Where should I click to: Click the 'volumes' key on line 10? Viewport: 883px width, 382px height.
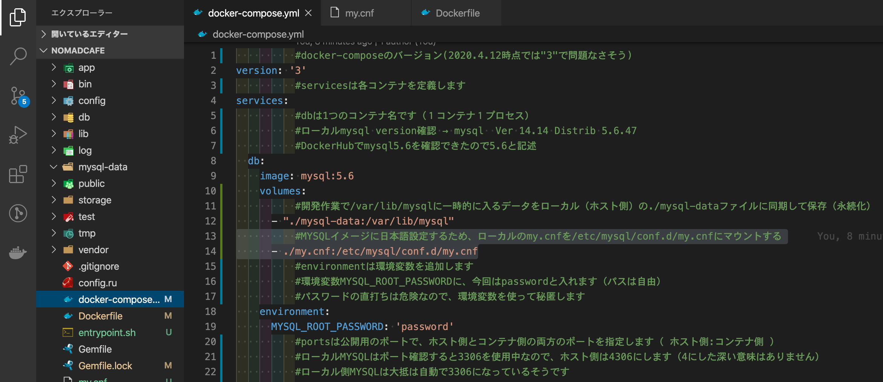280,191
